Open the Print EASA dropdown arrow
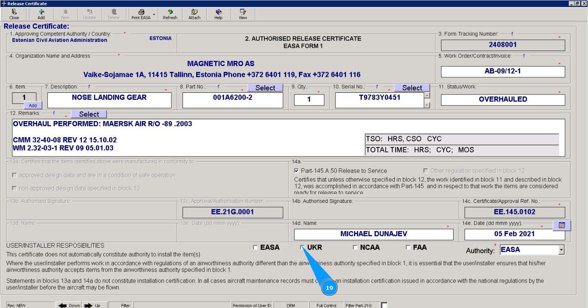The width and height of the screenshot is (588, 308). point(154,14)
